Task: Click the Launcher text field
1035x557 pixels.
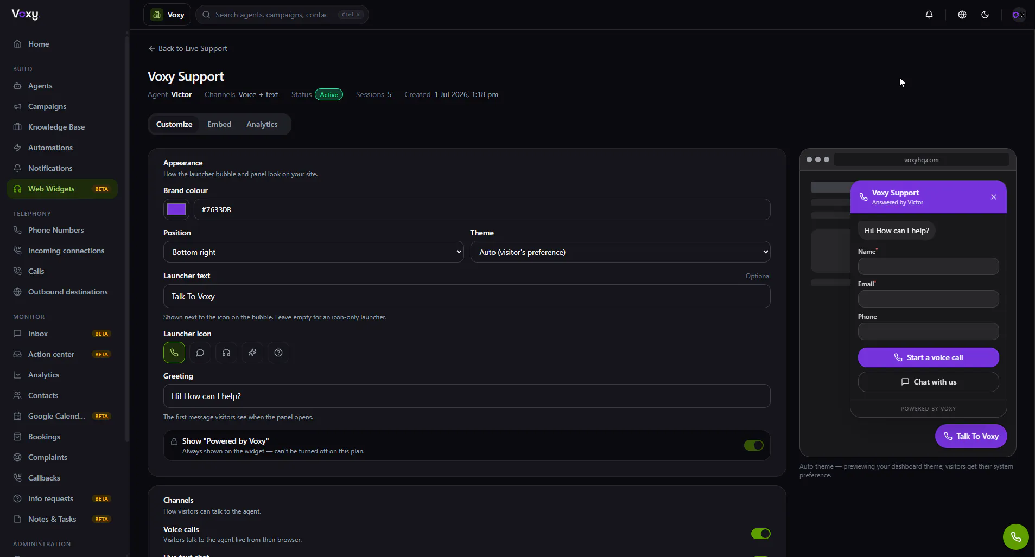Action: (x=467, y=296)
